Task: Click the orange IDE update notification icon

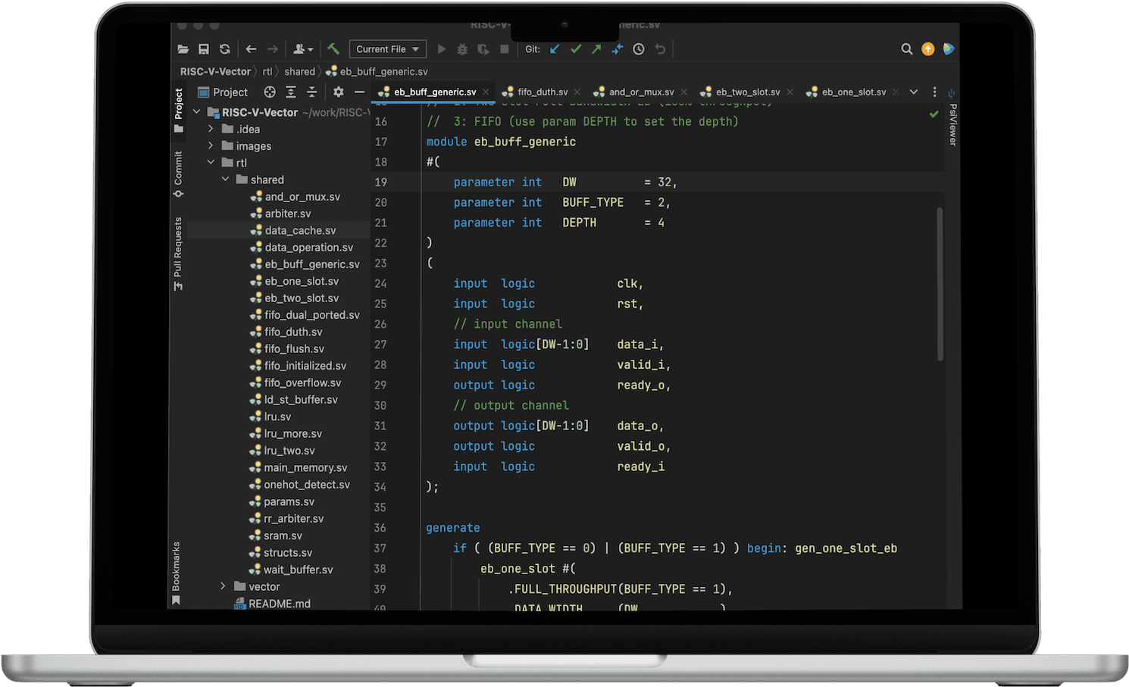Action: click(928, 48)
